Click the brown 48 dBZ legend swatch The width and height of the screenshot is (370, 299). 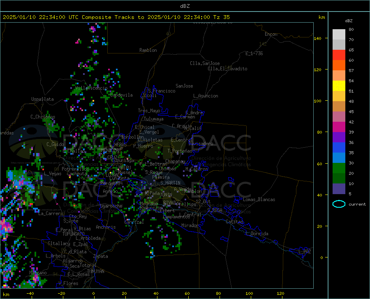339,107
